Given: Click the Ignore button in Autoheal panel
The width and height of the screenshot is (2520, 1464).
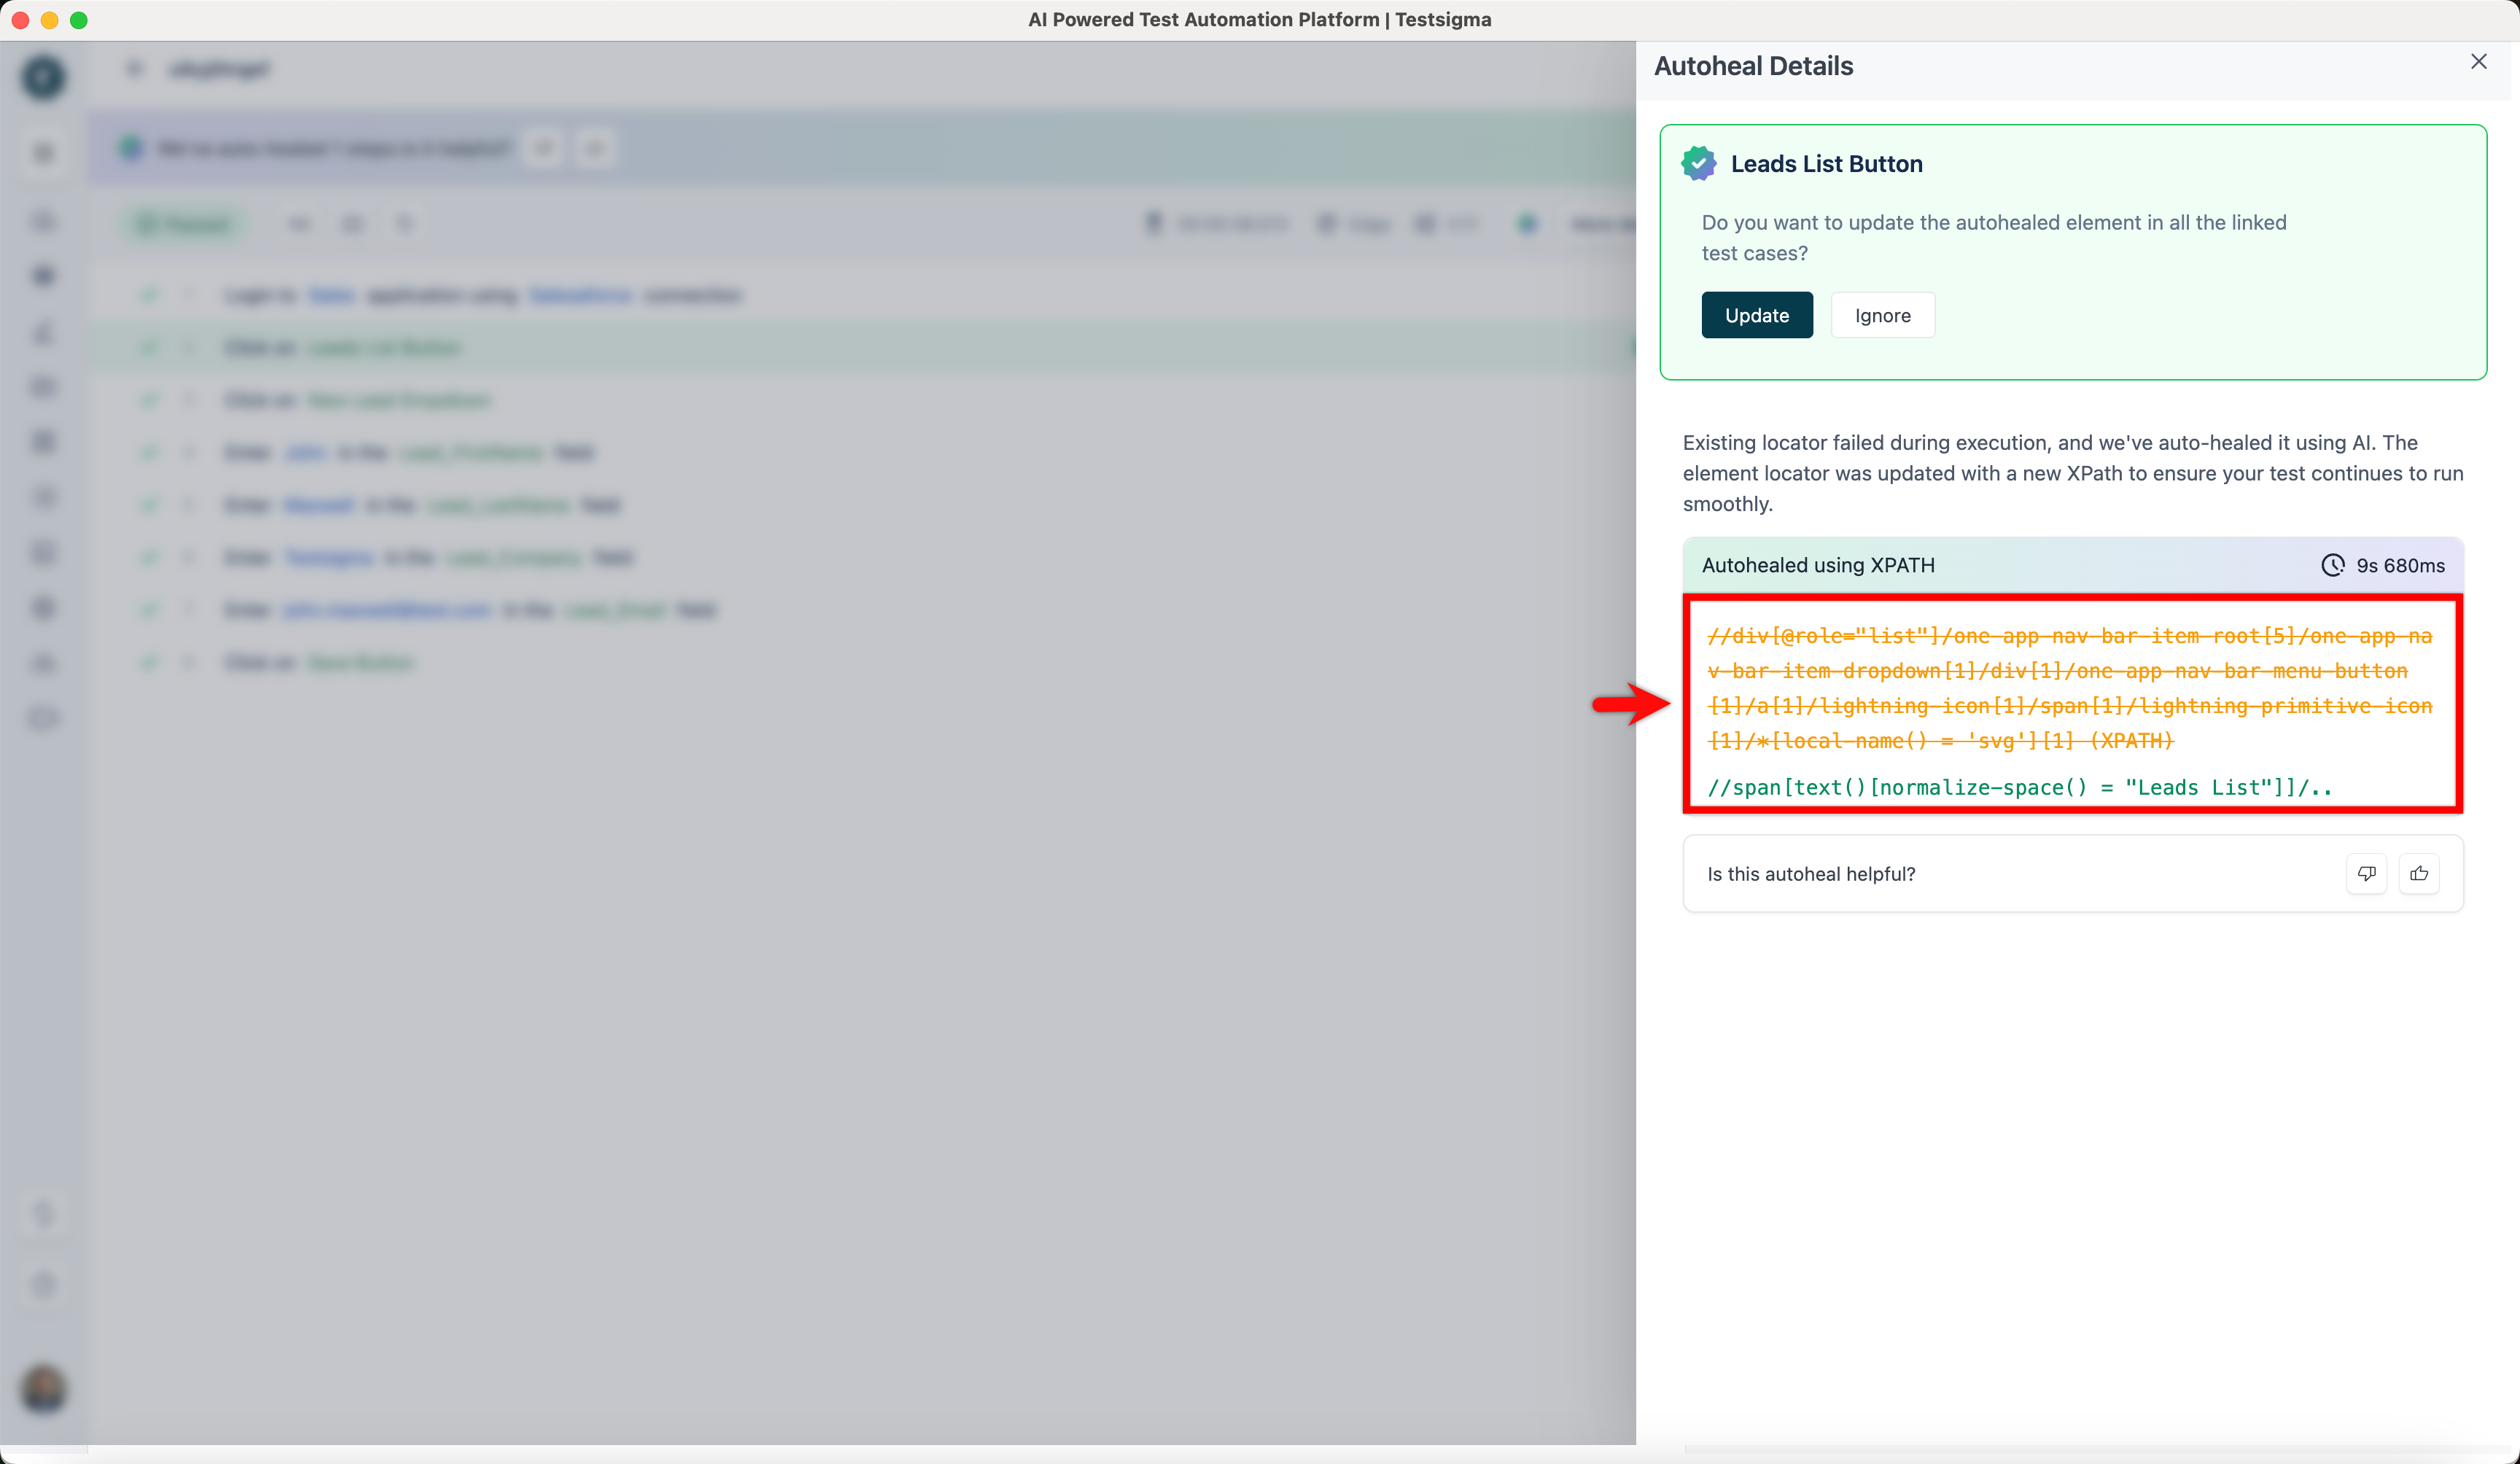Looking at the screenshot, I should (1881, 315).
